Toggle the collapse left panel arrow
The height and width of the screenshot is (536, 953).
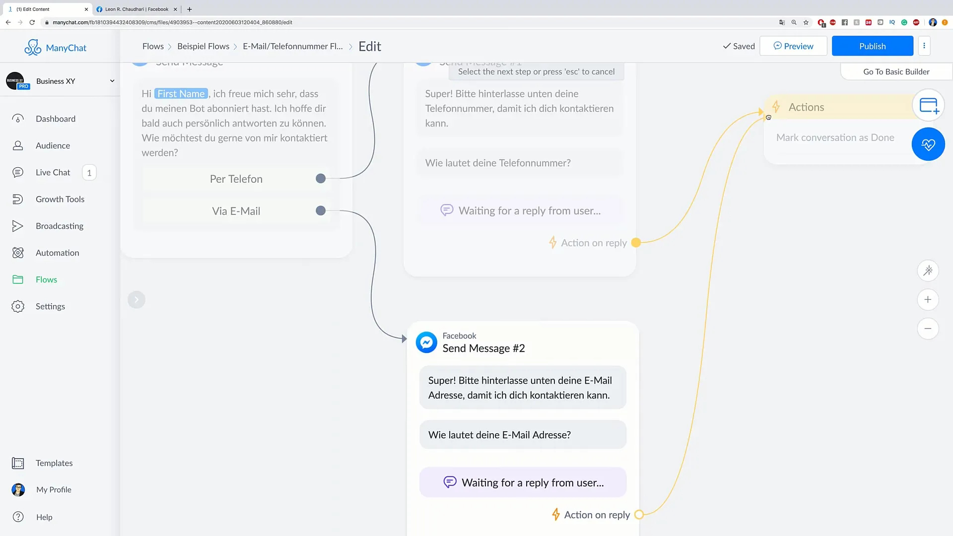[x=136, y=299]
